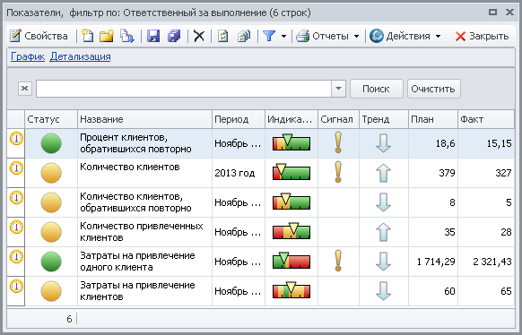Click fact value 15,15
This screenshot has height=335, width=522.
tap(499, 143)
